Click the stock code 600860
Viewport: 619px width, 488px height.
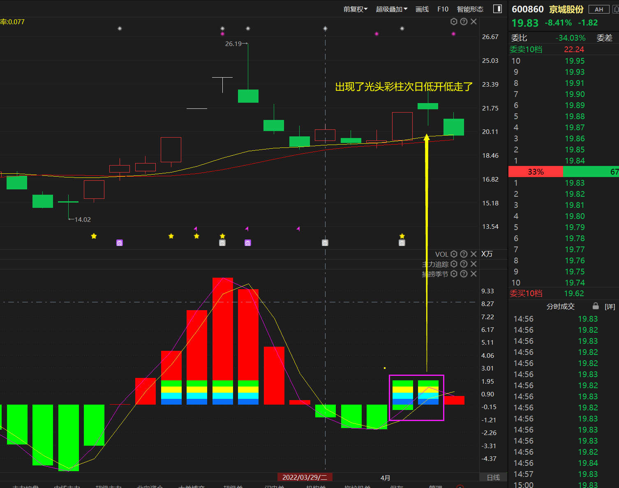tap(528, 9)
